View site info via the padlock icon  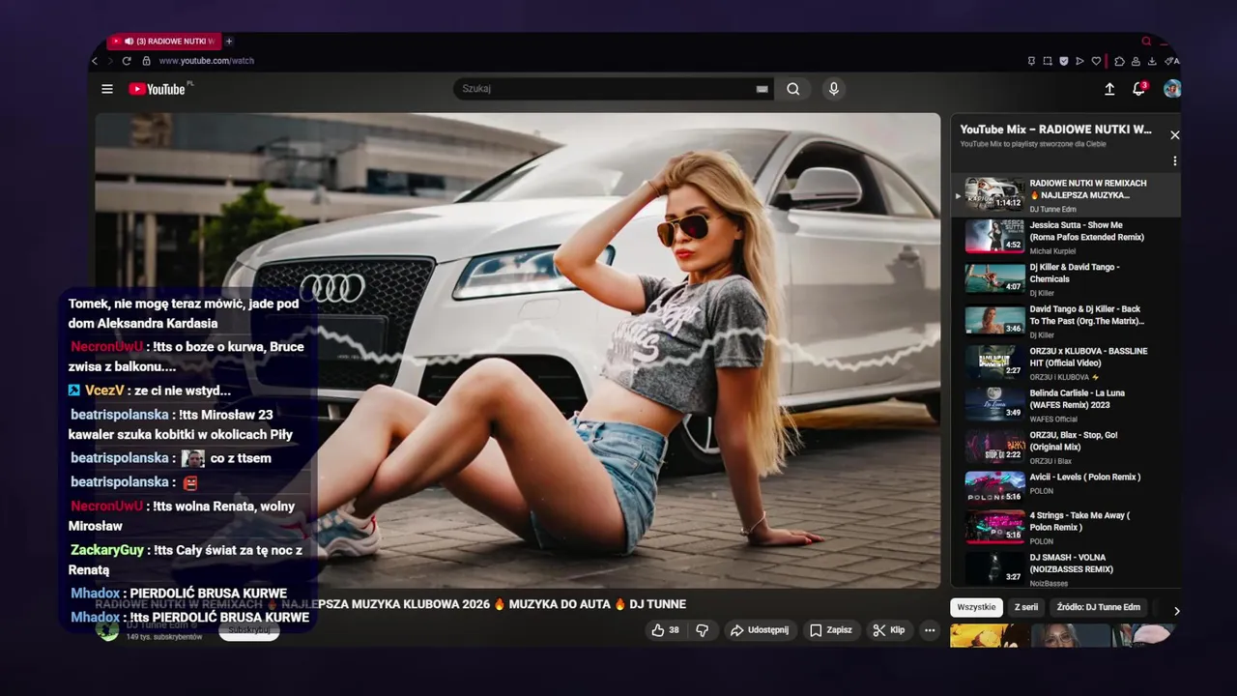[x=147, y=61]
